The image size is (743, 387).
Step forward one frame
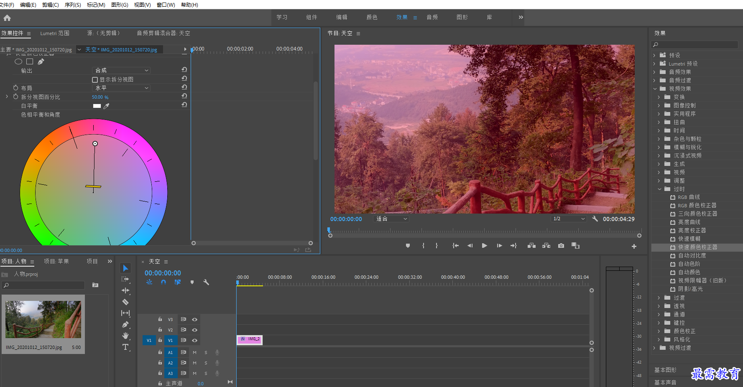coord(499,246)
